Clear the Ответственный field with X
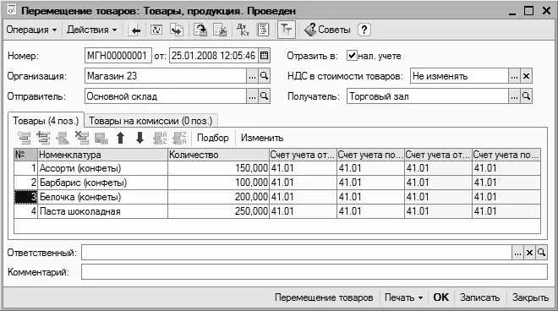 529,253
